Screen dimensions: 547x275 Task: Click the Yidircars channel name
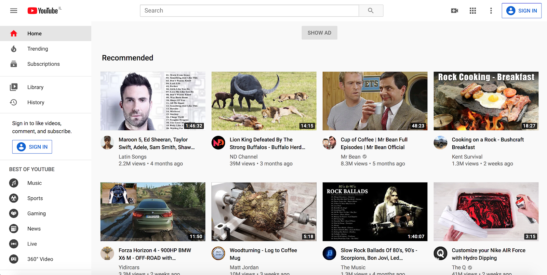coord(129,267)
